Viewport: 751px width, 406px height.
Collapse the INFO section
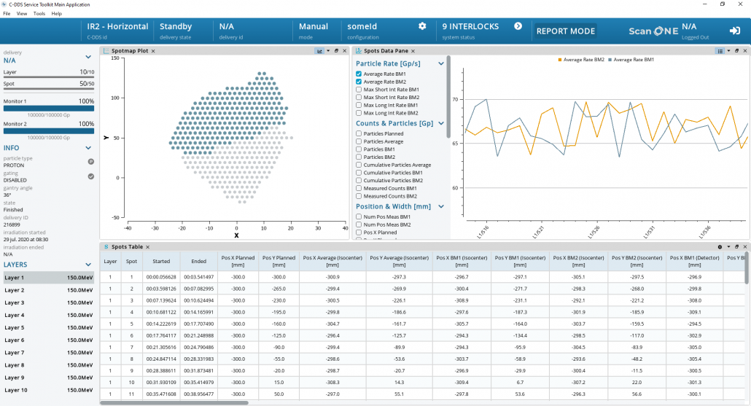89,148
